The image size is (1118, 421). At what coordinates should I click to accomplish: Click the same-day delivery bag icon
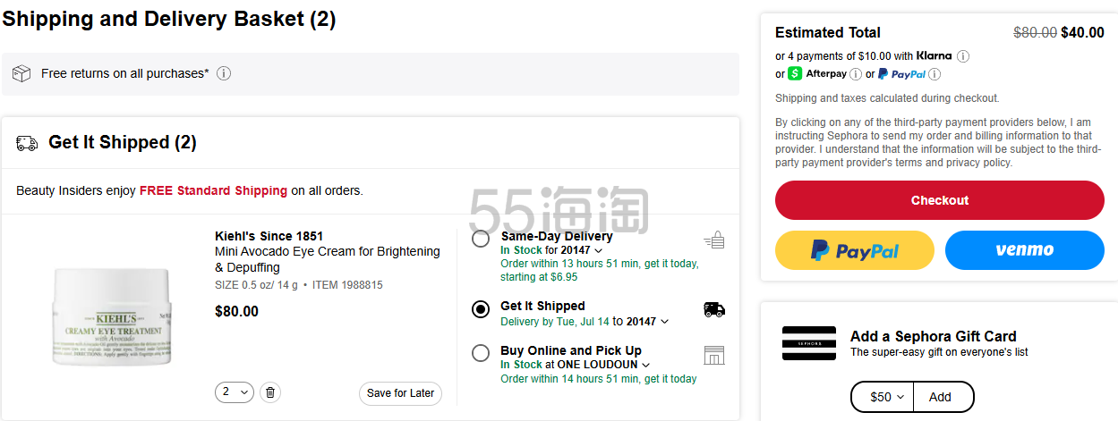click(714, 240)
